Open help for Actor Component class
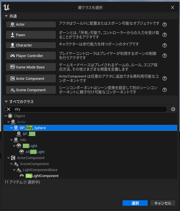The width and height of the screenshot is (180, 211). coord(165,78)
